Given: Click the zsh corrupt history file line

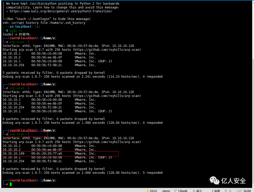Looking at the screenshot, I should pos(44,23).
